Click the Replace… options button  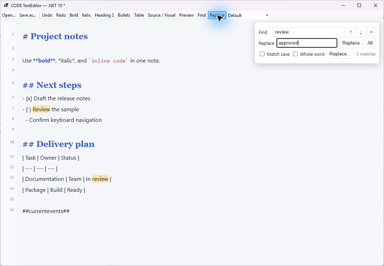pos(340,54)
